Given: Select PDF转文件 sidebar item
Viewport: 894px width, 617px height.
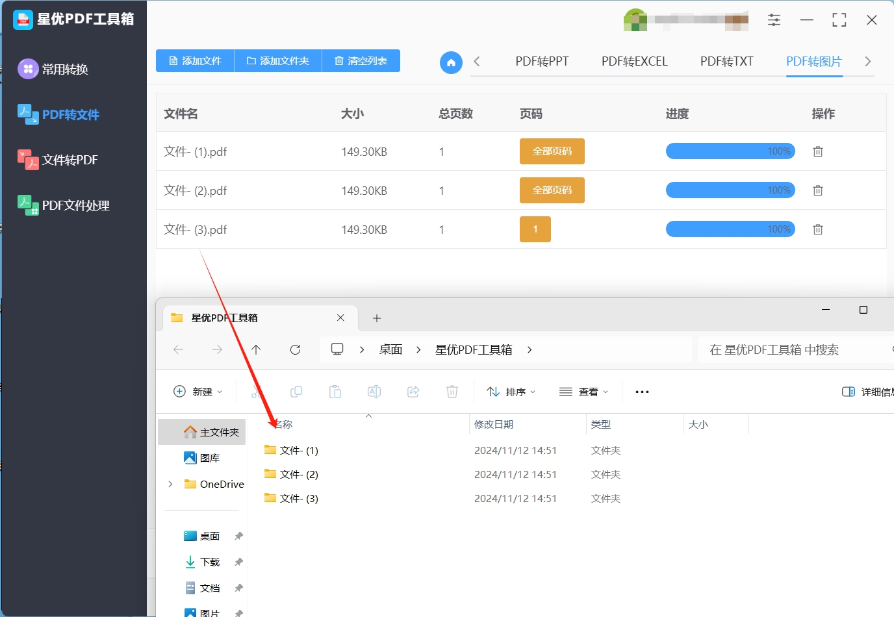Looking at the screenshot, I should [x=58, y=114].
